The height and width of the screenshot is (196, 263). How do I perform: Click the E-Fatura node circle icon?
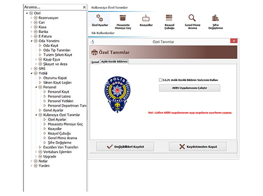(x=36, y=36)
